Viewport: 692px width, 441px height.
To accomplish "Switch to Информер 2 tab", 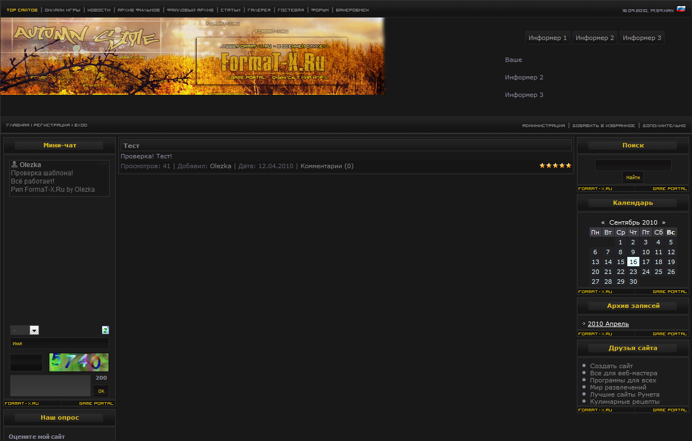I will pos(595,38).
